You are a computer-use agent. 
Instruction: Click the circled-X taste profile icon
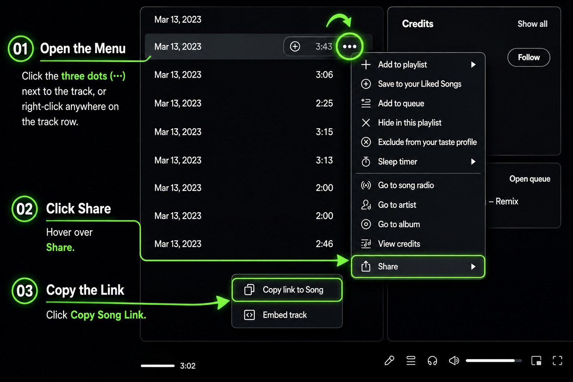(x=366, y=142)
